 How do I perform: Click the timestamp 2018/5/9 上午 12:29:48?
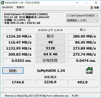[50, 30]
